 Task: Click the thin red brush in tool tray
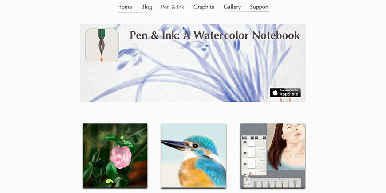[282, 183]
